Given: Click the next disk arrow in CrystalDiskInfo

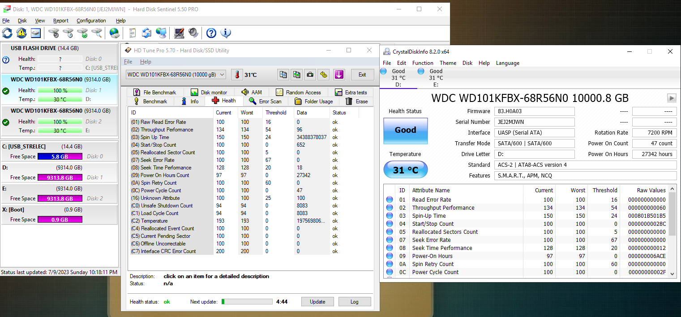Looking at the screenshot, I should [671, 98].
